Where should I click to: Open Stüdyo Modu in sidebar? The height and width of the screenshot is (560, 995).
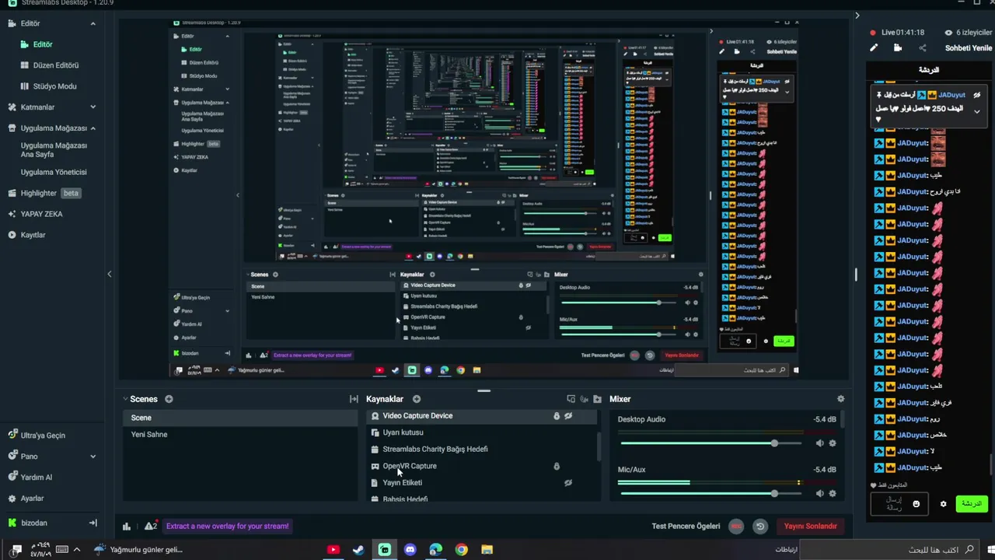pos(54,86)
